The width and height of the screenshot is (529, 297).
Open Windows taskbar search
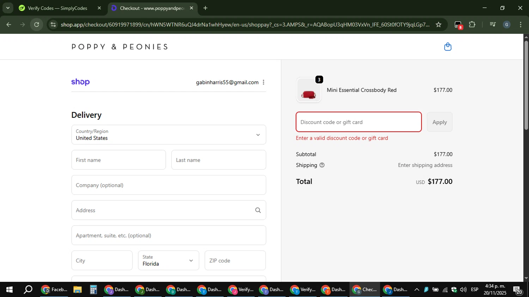pyautogui.click(x=28, y=290)
